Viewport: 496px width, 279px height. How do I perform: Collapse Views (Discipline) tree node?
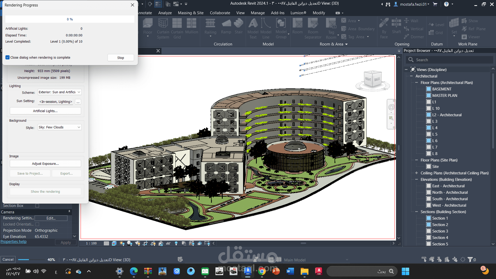click(406, 69)
